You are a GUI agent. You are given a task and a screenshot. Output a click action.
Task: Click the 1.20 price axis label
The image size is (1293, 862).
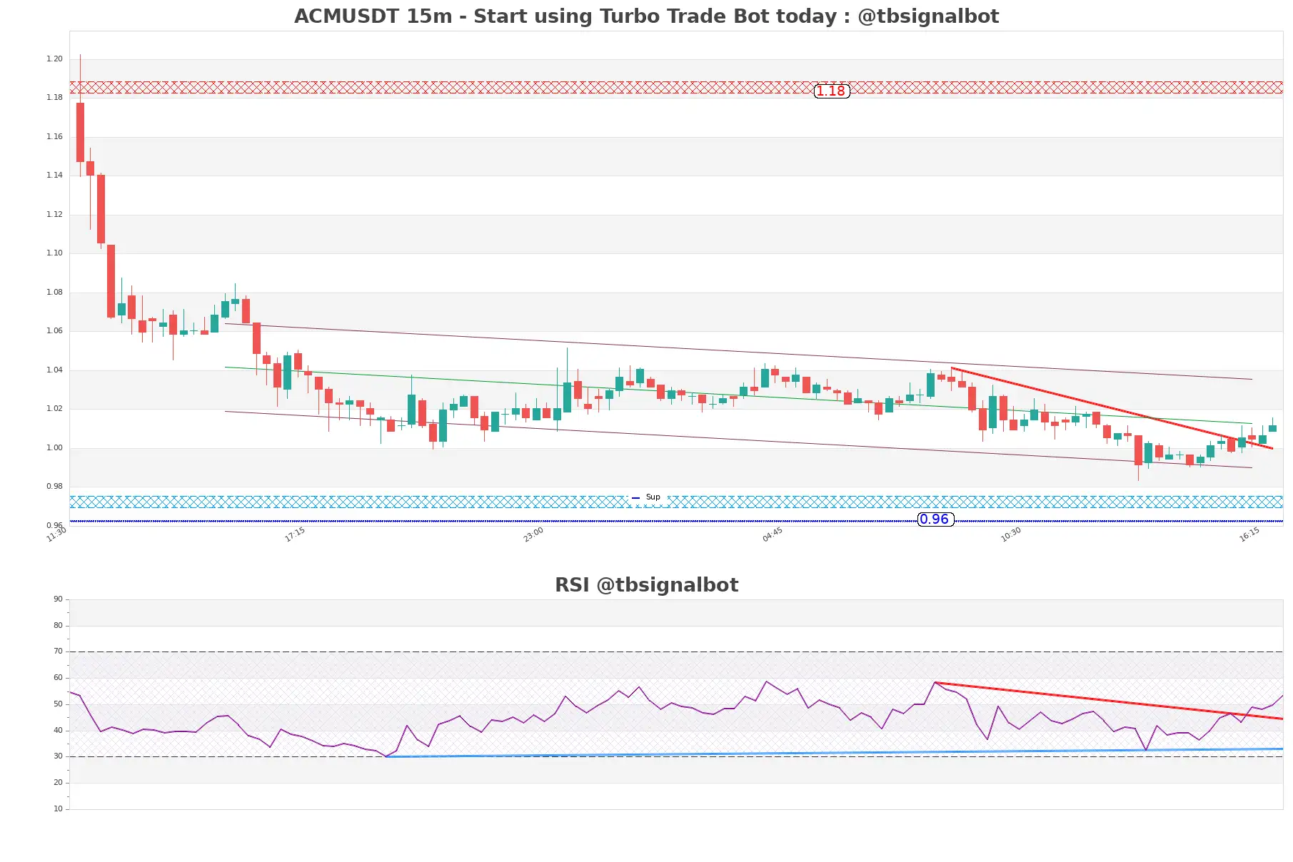coord(54,59)
